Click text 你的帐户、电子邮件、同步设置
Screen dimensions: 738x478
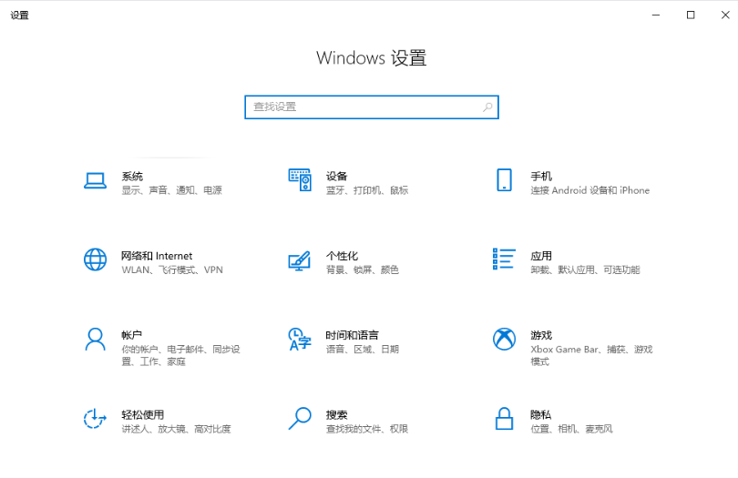click(180, 356)
